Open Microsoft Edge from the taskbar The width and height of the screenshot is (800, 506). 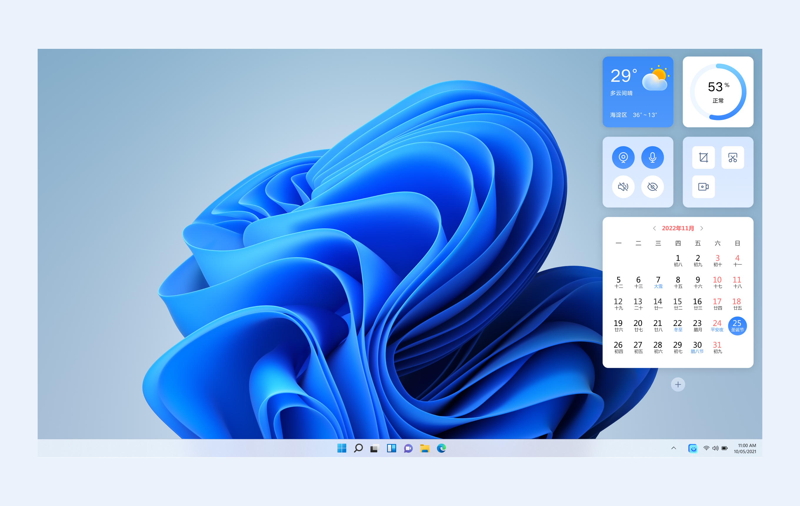pos(441,448)
